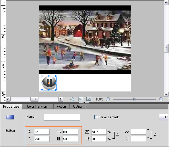The width and height of the screenshot is (169, 147).
Task: Click the vertical scale 81.2 field
Action: [99, 139]
